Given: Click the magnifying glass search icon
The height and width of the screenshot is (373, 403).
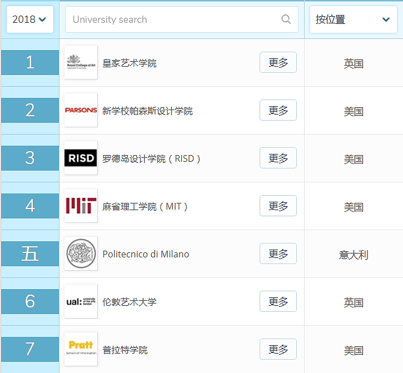Looking at the screenshot, I should coord(286,19).
